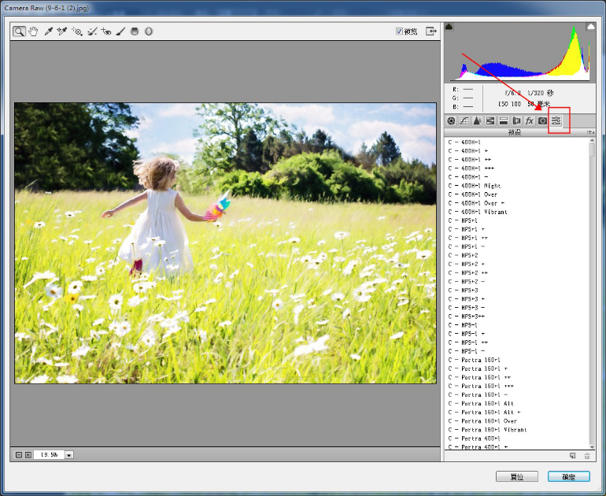Image resolution: width=606 pixels, height=496 pixels.
Task: Click the 确定 button
Action: [568, 476]
